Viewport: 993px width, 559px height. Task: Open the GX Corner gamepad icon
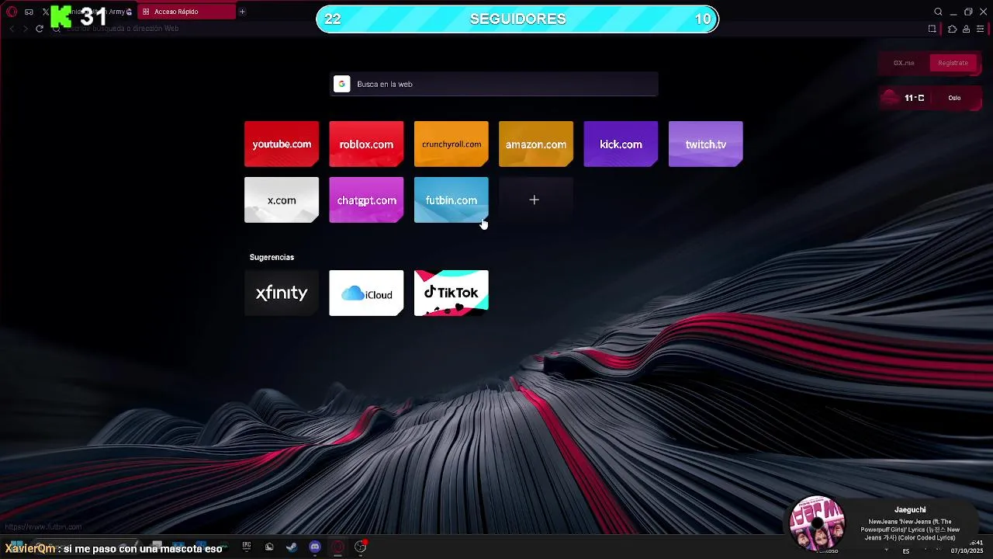29,12
